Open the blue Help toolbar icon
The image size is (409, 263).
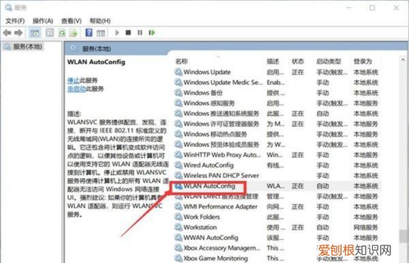tap(89, 33)
